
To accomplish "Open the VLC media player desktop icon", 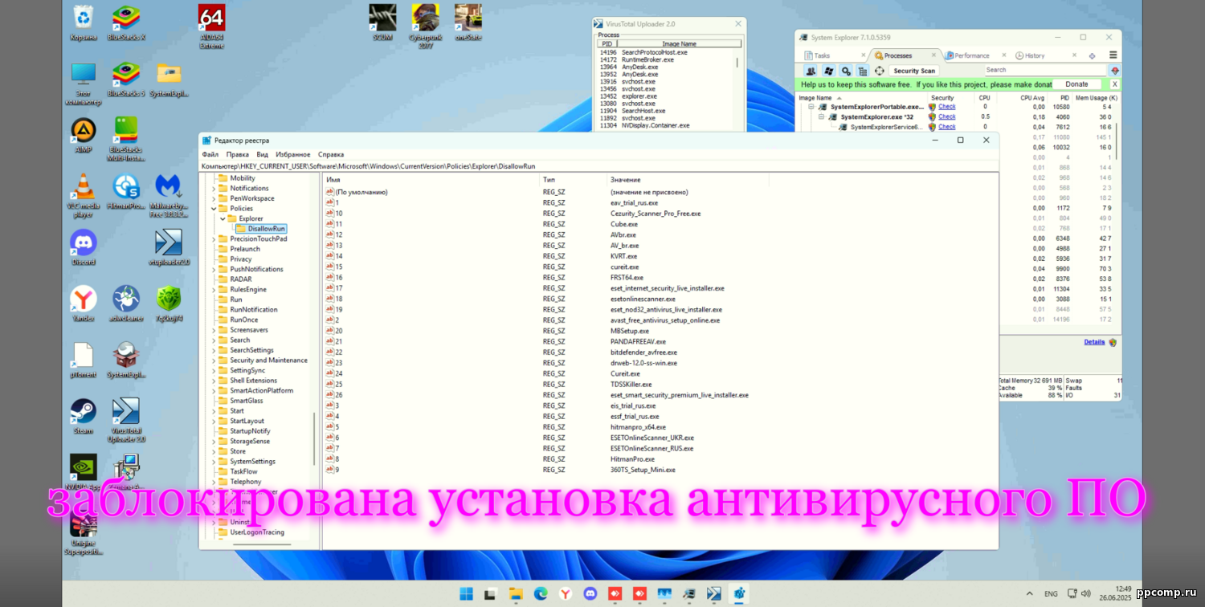I will pyautogui.click(x=83, y=195).
